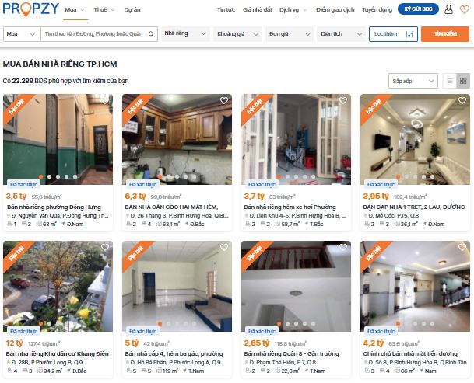Image resolution: width=474 pixels, height=383 pixels.
Task: Open the user account profile icon
Action: (448, 9)
